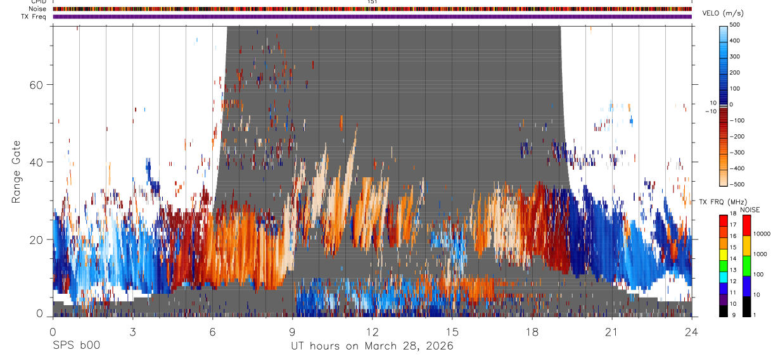
Task: Click the x-axis hour label "9"
Action: point(292,331)
